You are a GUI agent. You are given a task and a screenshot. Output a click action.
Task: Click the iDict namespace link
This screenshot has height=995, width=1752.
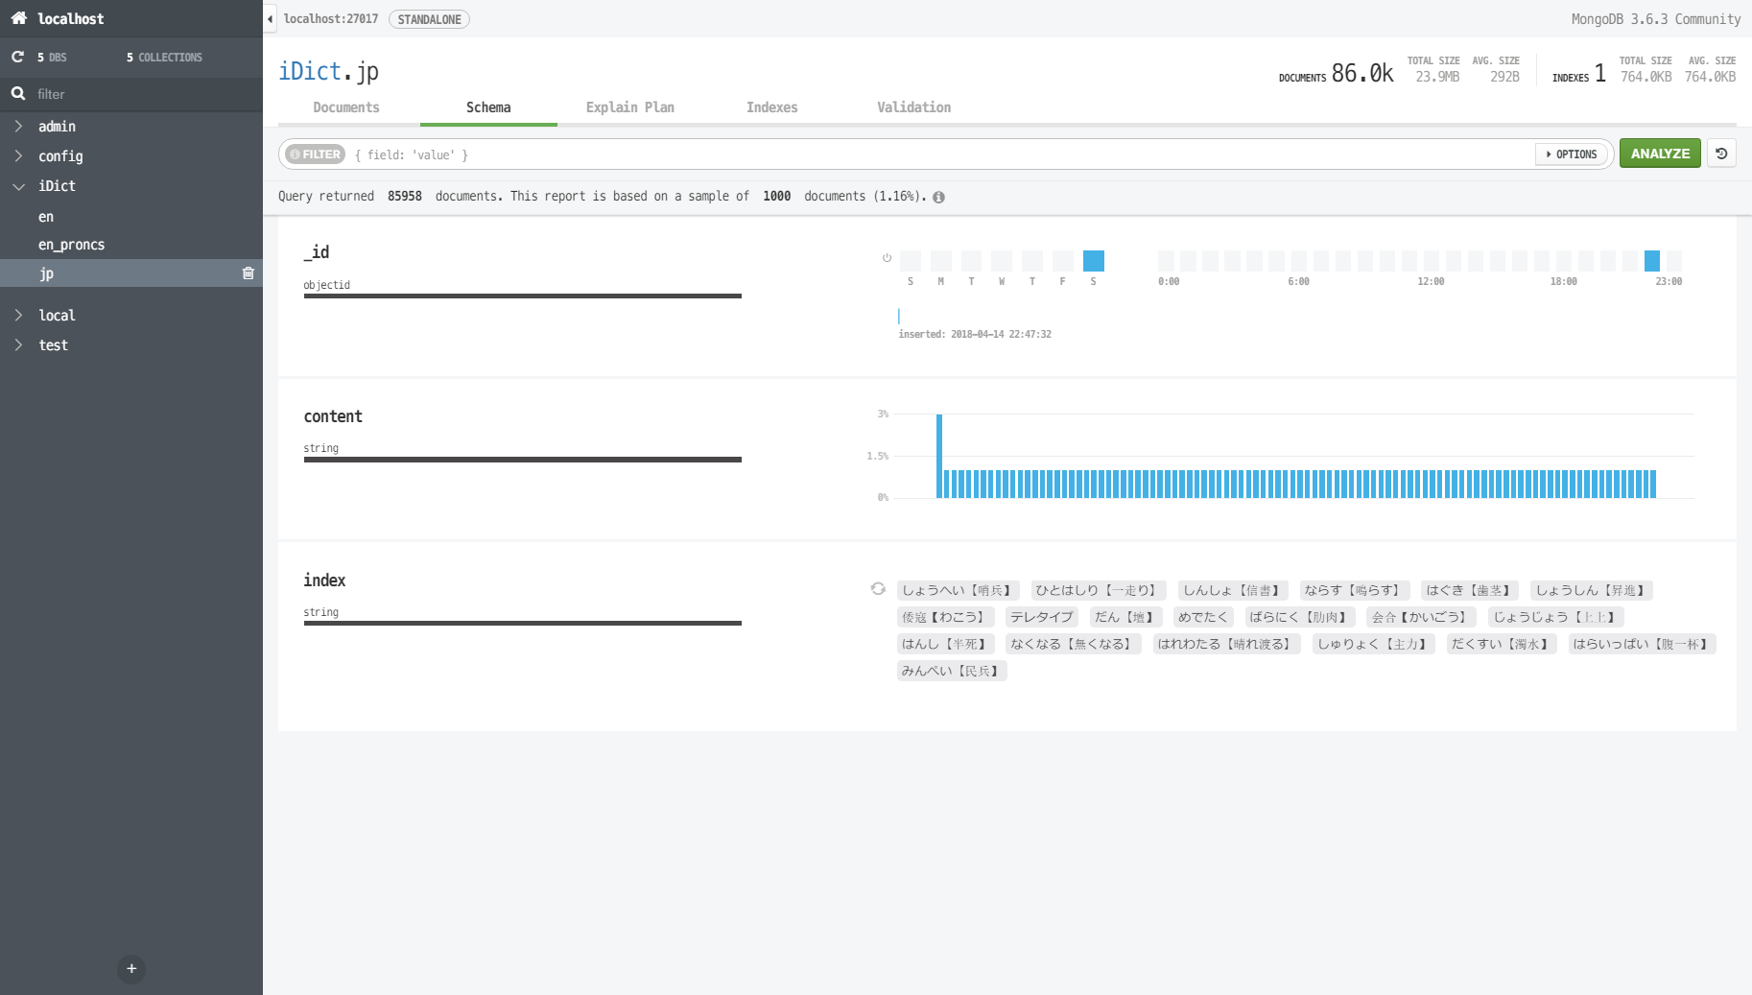pyautogui.click(x=310, y=71)
